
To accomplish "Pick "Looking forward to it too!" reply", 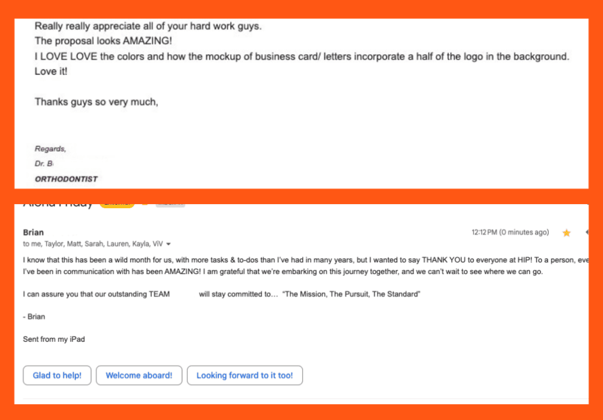I will (244, 375).
